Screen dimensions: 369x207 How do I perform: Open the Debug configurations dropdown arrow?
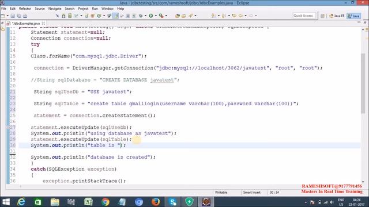145,16
